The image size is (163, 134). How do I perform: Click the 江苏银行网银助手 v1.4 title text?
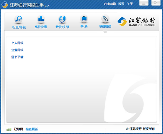click(30, 5)
